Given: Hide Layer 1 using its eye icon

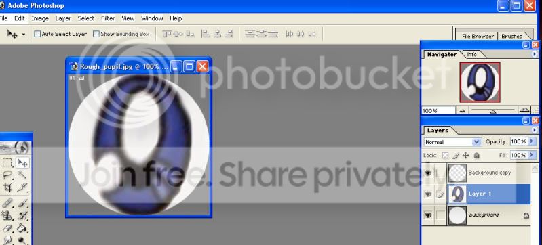Looking at the screenshot, I should point(428,194).
